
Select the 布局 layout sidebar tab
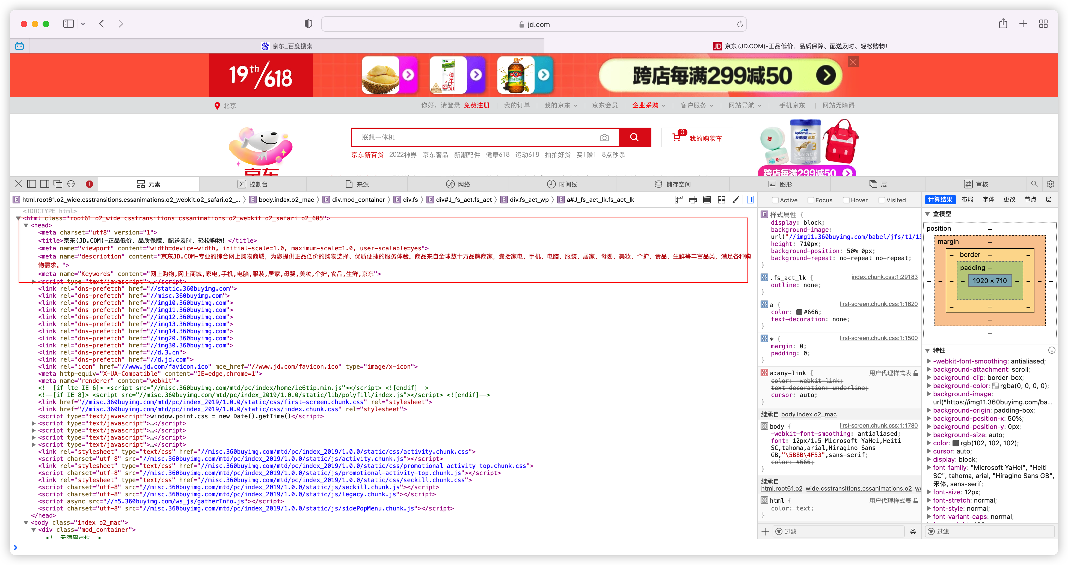point(967,200)
